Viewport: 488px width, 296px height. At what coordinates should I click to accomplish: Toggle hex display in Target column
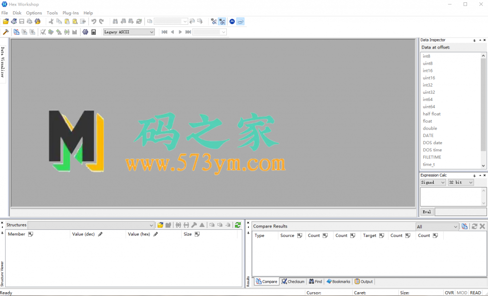(382, 236)
